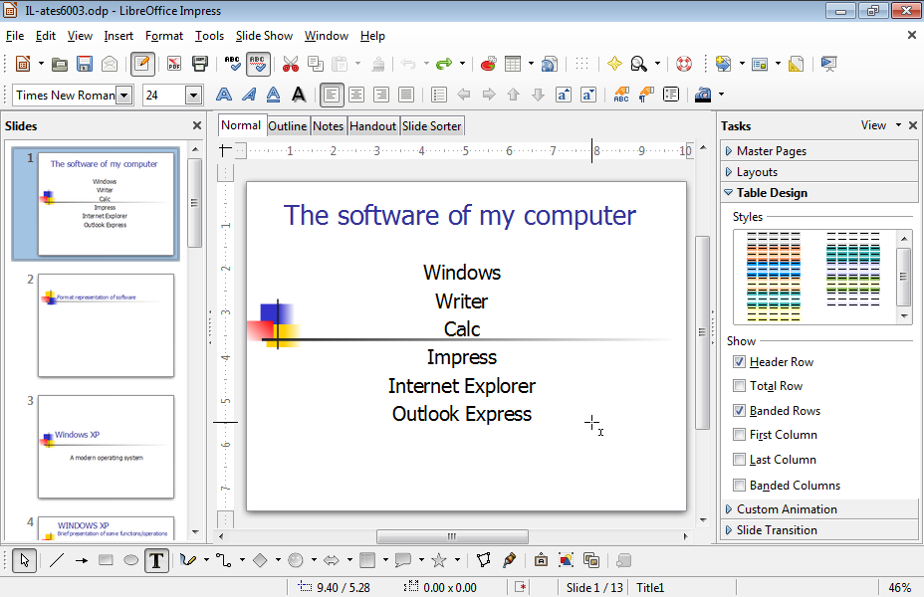Collapse Table Design section
The width and height of the screenshot is (924, 597).
[819, 192]
